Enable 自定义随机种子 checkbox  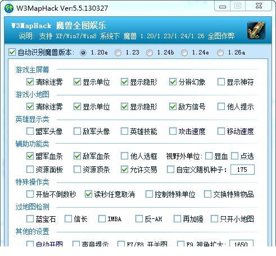point(170,170)
